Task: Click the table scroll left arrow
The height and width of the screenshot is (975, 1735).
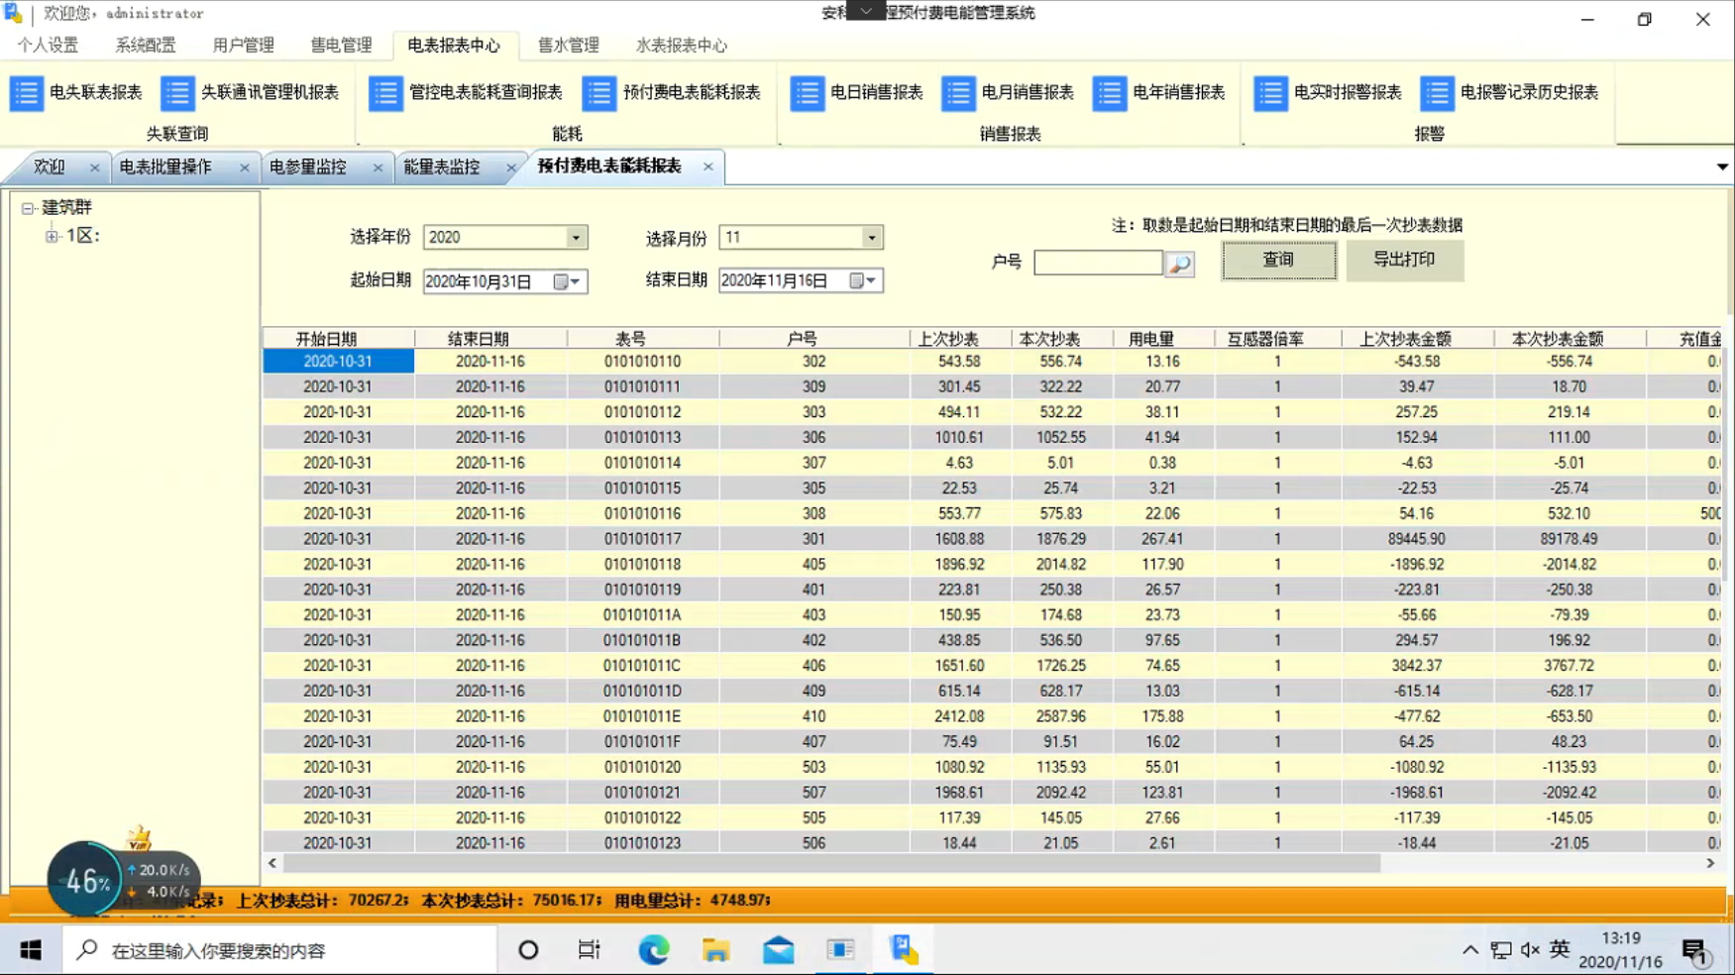Action: (272, 864)
